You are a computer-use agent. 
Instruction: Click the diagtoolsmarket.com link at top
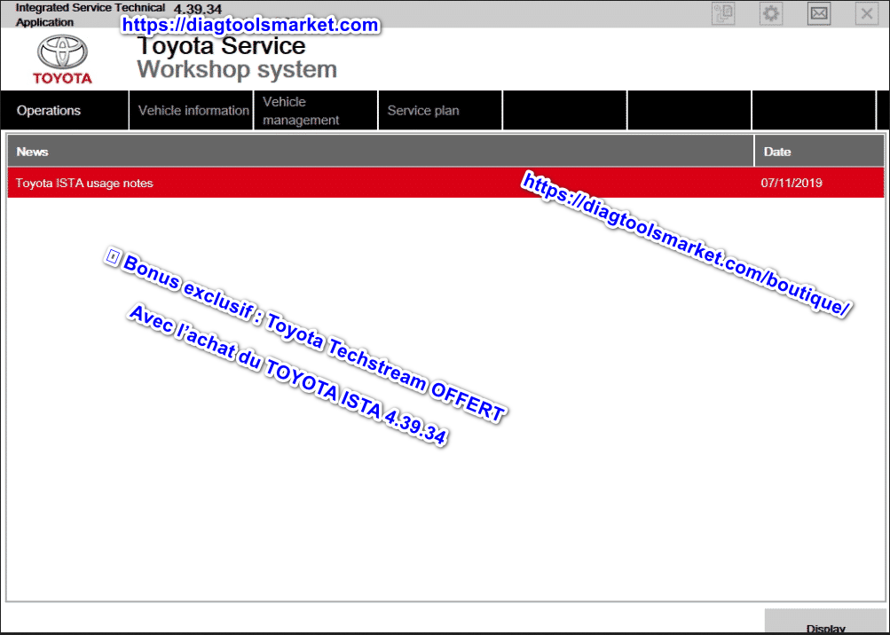(250, 26)
